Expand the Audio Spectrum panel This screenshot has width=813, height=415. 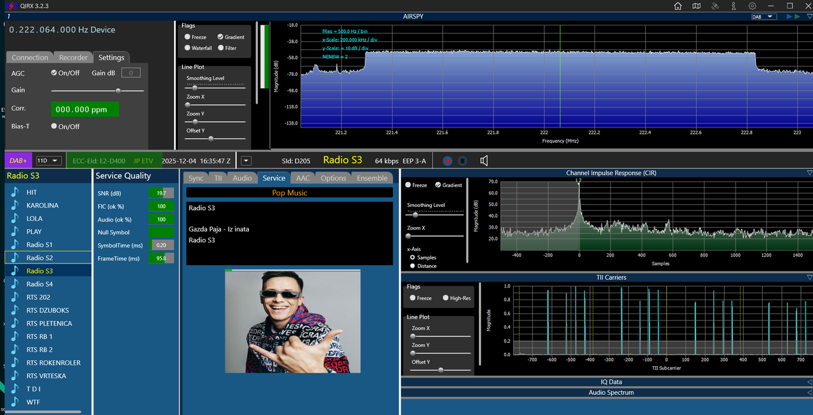pos(809,392)
